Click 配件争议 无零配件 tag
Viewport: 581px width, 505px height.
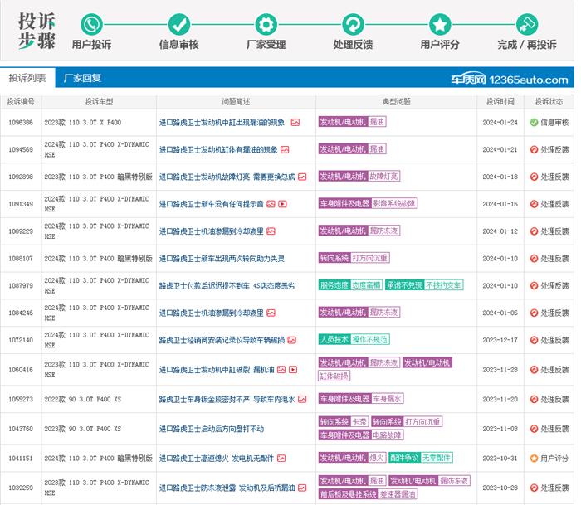tap(421, 458)
